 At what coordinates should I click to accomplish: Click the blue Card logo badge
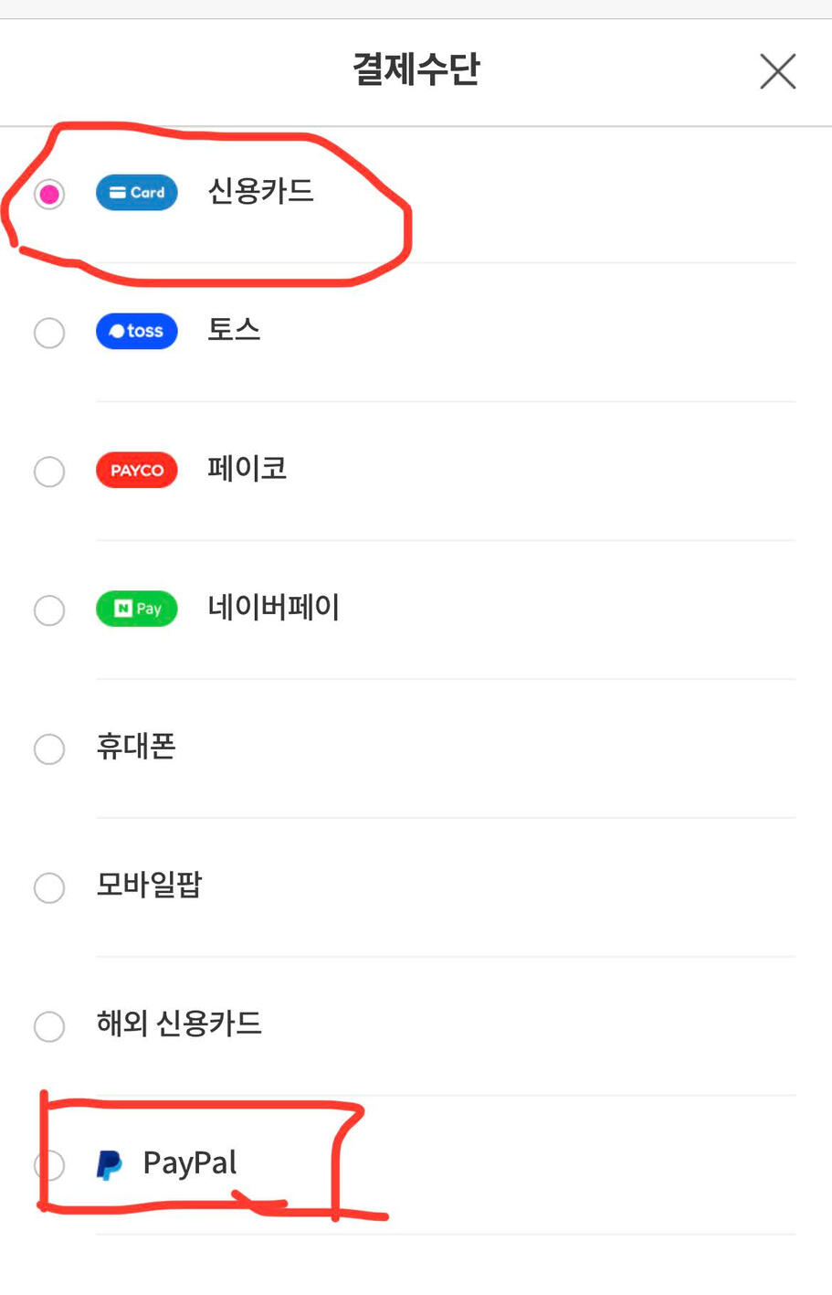[x=137, y=193]
